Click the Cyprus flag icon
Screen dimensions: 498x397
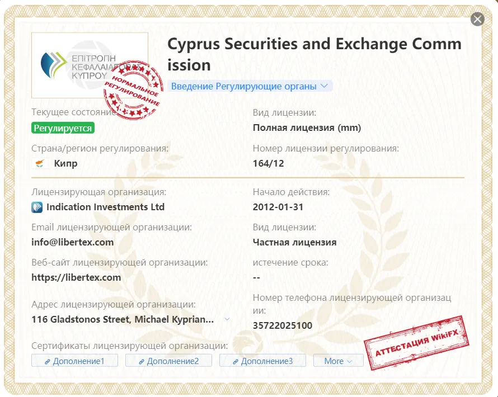pyautogui.click(x=40, y=163)
